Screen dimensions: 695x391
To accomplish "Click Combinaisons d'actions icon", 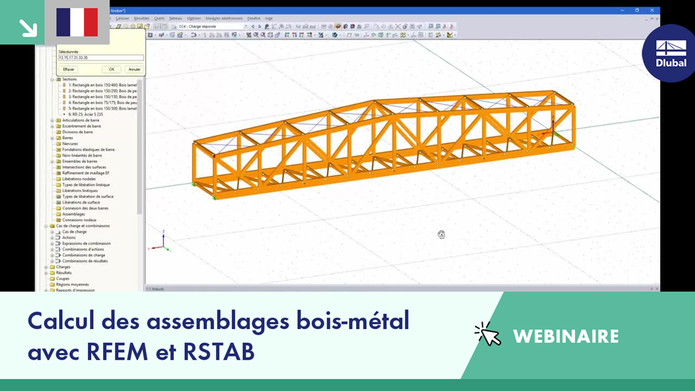I will pyautogui.click(x=58, y=249).
